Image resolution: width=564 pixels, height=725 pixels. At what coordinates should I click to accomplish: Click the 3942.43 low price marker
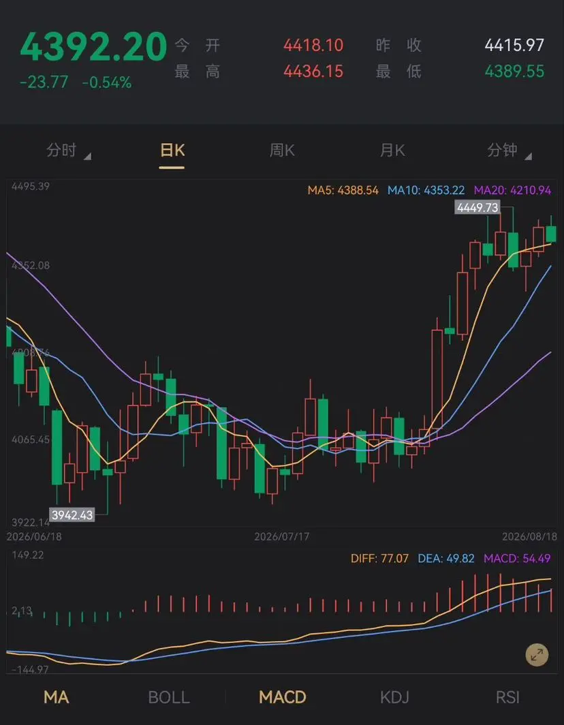tap(72, 514)
